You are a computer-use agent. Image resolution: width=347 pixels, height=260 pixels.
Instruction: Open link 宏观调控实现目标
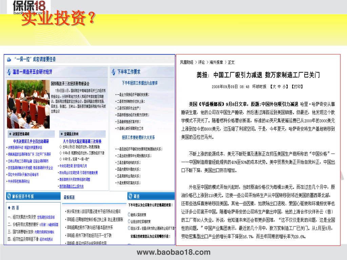click(x=46, y=217)
